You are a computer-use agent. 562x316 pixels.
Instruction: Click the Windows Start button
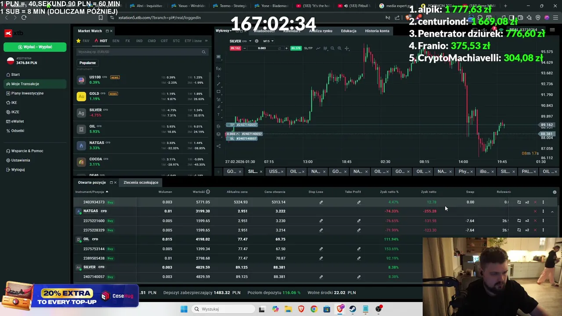click(x=184, y=309)
